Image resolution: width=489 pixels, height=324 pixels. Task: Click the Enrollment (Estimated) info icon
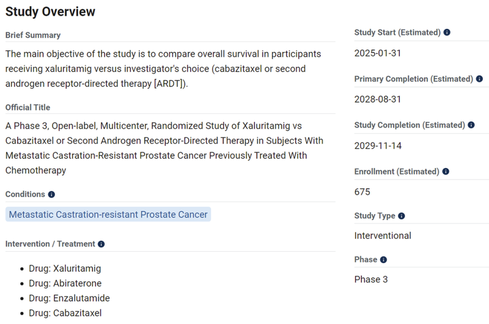446,172
